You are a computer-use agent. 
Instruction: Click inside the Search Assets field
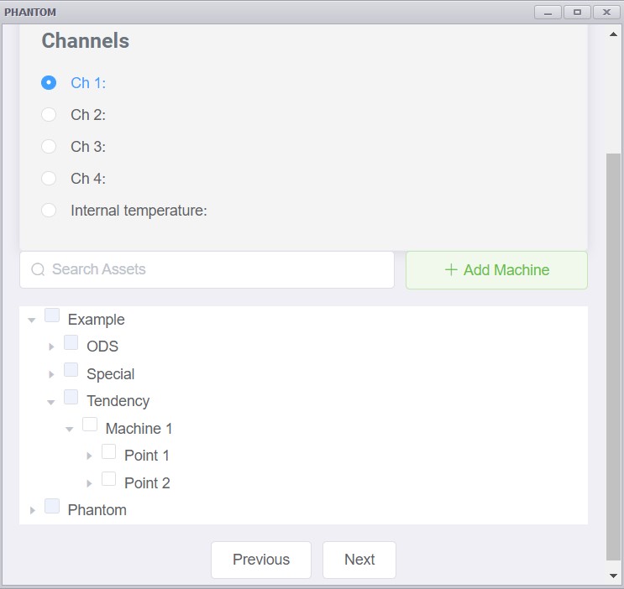[x=207, y=269]
